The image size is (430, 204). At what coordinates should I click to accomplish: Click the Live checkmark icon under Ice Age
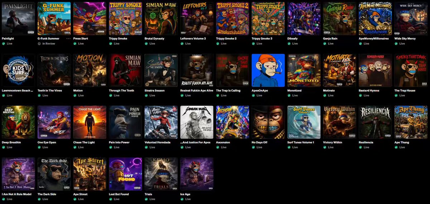pyautogui.click(x=182, y=199)
